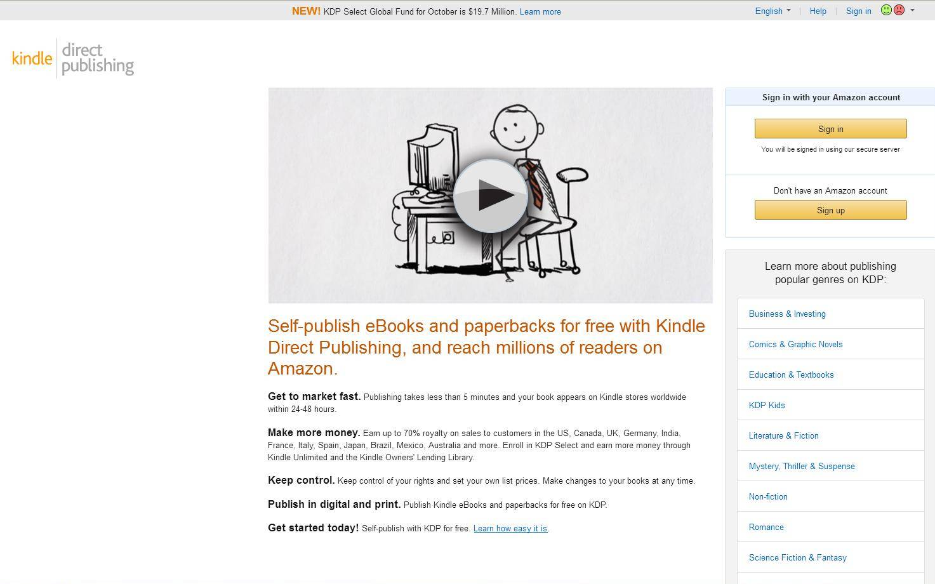Image resolution: width=935 pixels, height=584 pixels.
Task: Click the yellow Sign in button
Action: click(x=830, y=129)
